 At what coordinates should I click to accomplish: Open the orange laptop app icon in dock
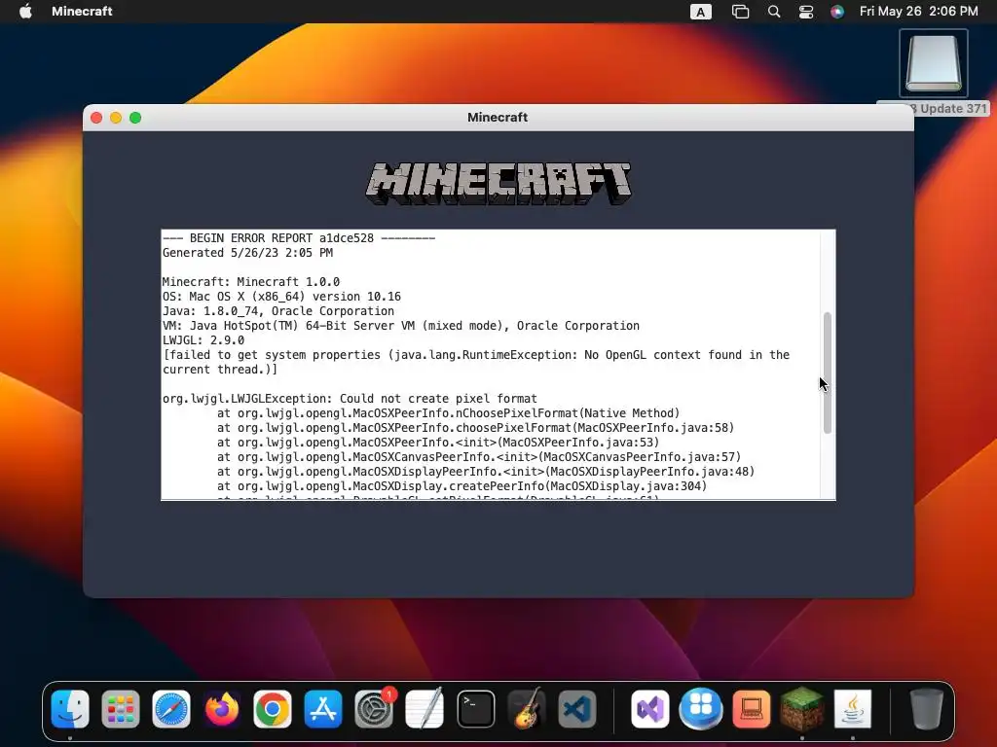tap(751, 709)
